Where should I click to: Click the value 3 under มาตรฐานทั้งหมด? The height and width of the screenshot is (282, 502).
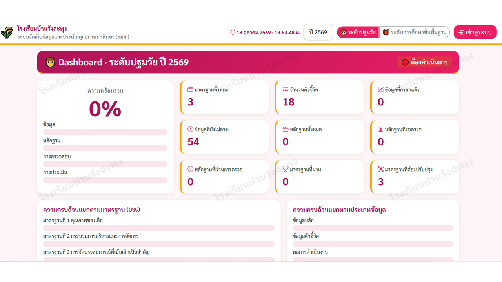tap(191, 102)
